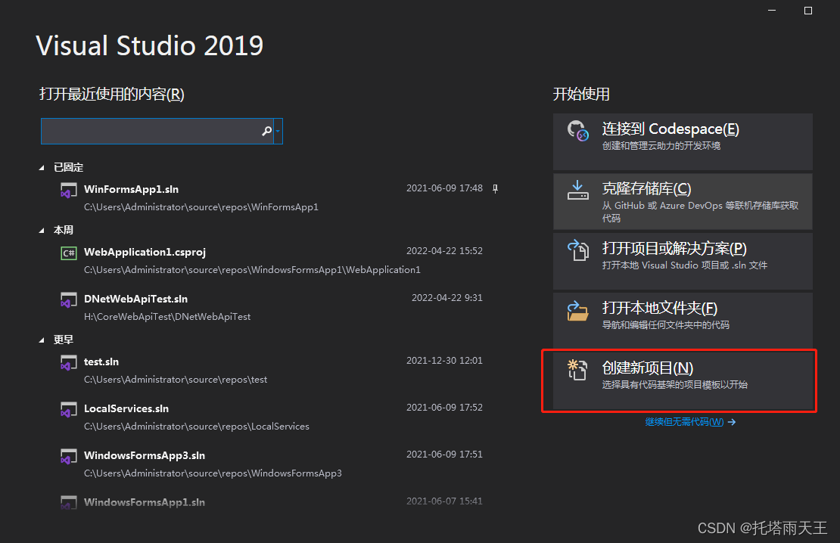The image size is (840, 543).
Task: Open recent solution WindowsFormsApp3.sln
Action: 145,455
